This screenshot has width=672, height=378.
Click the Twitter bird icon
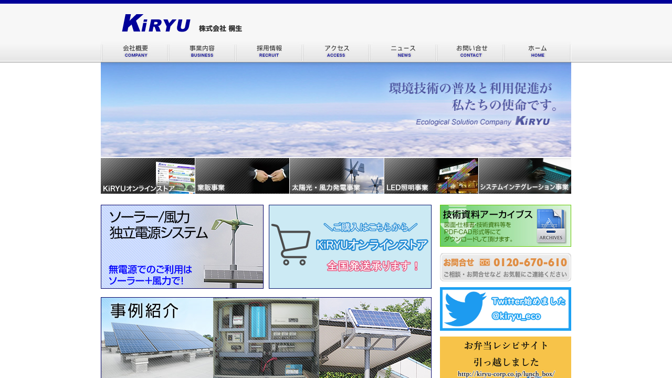pos(465,309)
